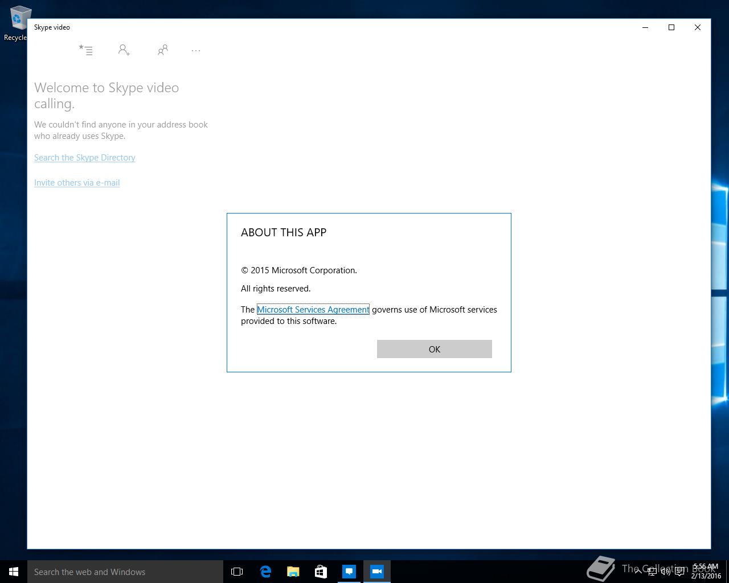729x583 pixels.
Task: Click the 'Skype video' window title
Action: click(52, 27)
